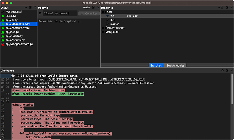Click removed line ':param vlan: The VLAN'
Image resolution: width=234 pixels, height=140 pixels.
pos(52,127)
